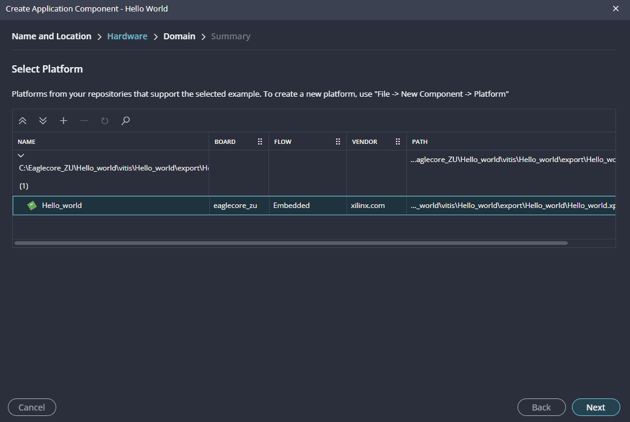Viewport: 630px width, 422px height.
Task: Cancel the component creation wizard
Action: (x=32, y=407)
